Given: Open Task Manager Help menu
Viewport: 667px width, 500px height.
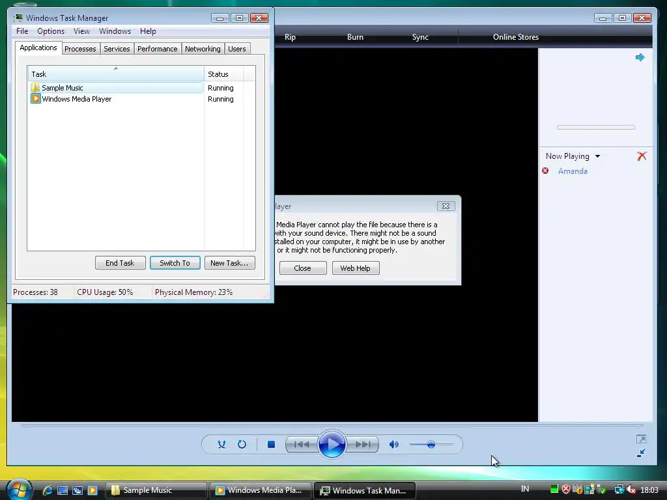Looking at the screenshot, I should tap(148, 31).
